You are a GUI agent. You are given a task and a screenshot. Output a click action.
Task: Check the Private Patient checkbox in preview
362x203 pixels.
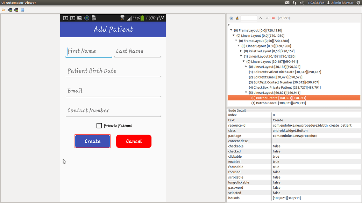click(x=99, y=126)
